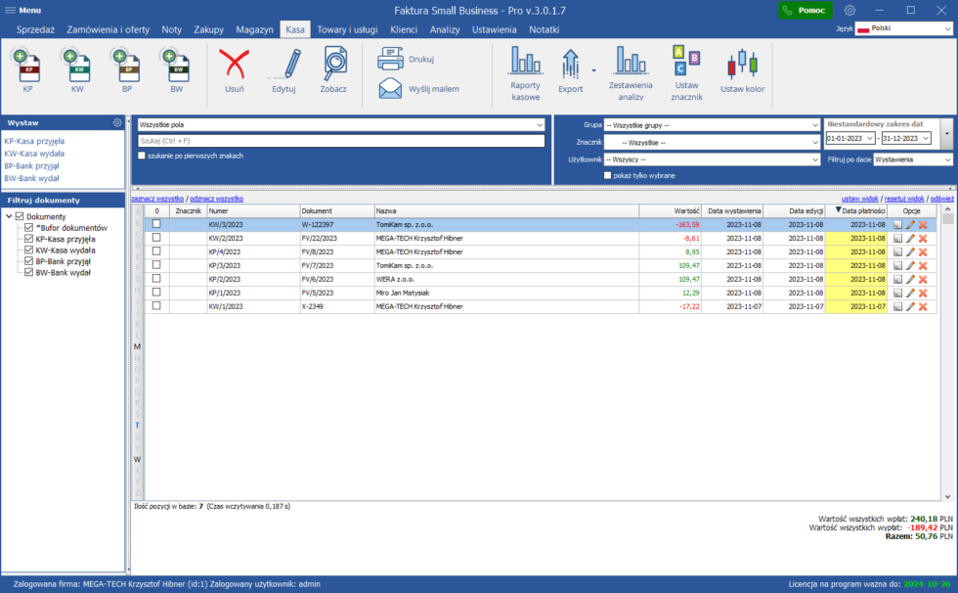Screen dimensions: 958x593
Task: Send document via Wyślij mailem icon
Action: click(390, 89)
